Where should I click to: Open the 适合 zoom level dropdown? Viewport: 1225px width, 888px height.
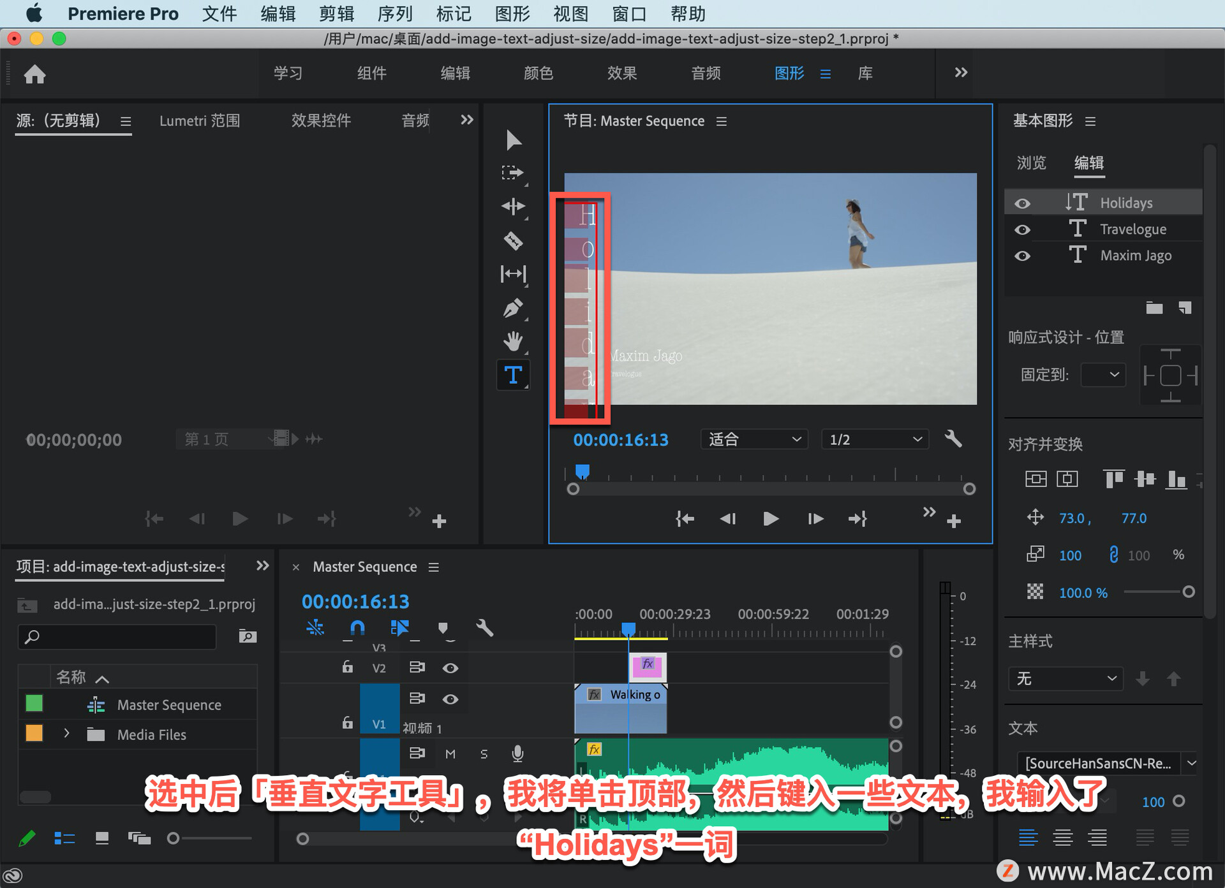(754, 439)
